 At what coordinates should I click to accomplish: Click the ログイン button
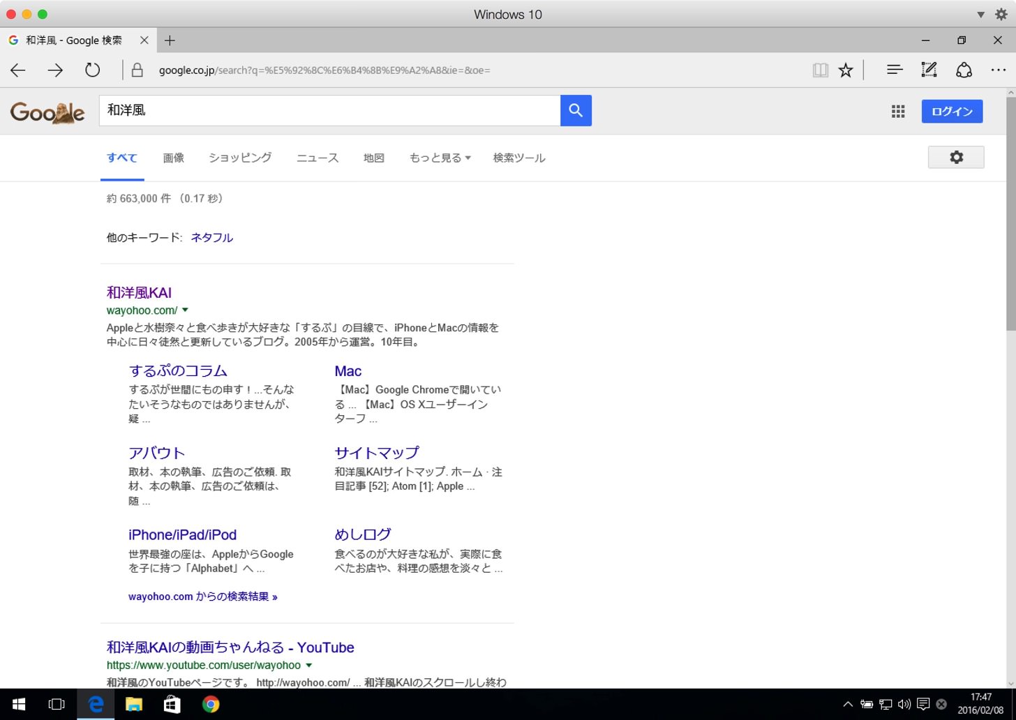952,112
